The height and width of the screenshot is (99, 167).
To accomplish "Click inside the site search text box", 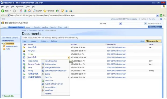I will pos(133,24).
